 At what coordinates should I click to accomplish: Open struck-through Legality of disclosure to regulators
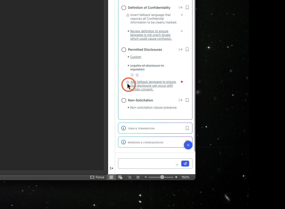coord(147,67)
